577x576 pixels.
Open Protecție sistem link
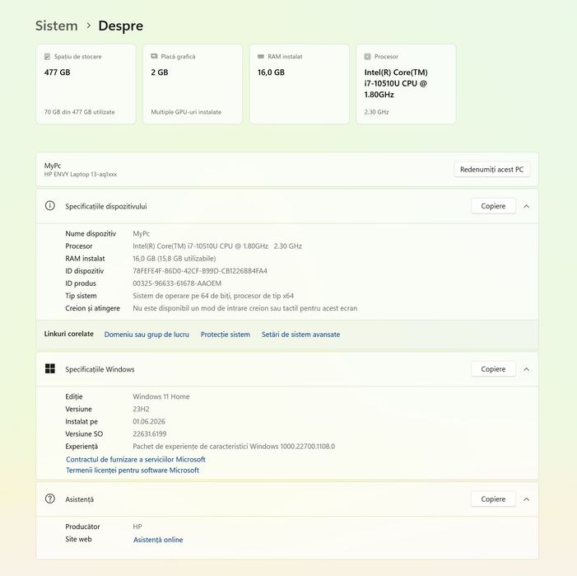226,335
